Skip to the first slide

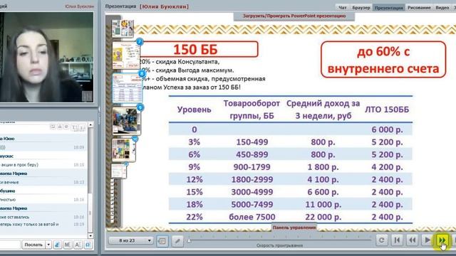tap(397, 240)
